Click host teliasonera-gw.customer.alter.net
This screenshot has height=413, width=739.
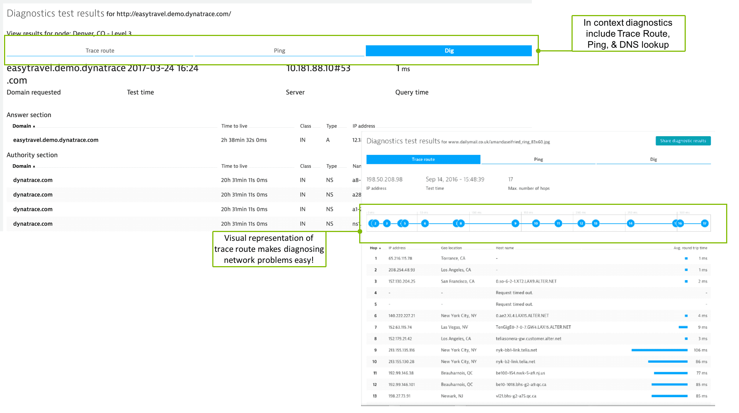(x=529, y=338)
